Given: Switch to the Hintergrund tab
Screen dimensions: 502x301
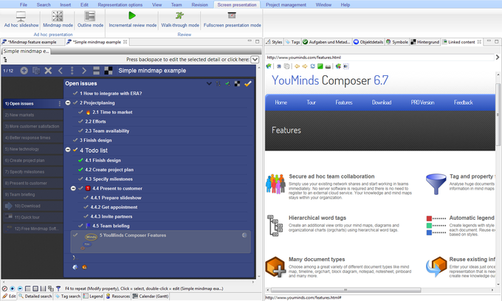Looking at the screenshot, I should (424, 42).
